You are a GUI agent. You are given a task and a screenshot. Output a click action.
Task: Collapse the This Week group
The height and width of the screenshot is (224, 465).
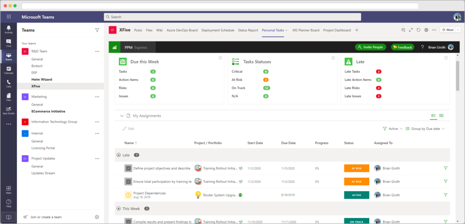pos(119,209)
